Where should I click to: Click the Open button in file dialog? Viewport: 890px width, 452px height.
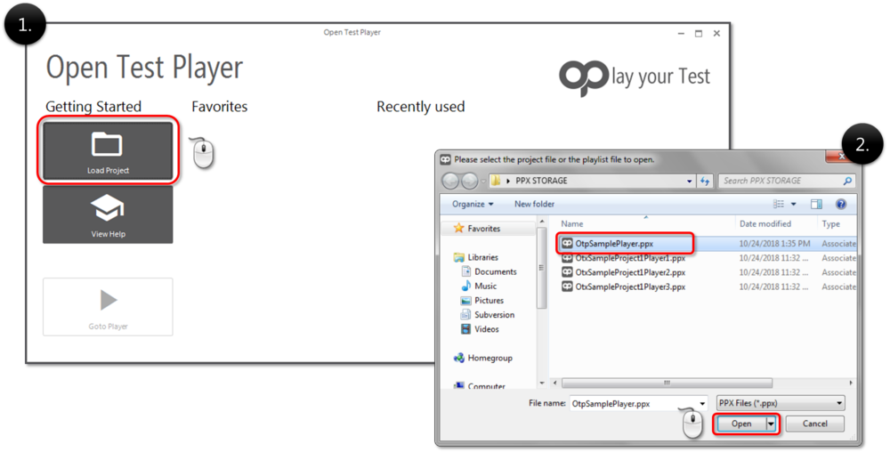point(740,424)
